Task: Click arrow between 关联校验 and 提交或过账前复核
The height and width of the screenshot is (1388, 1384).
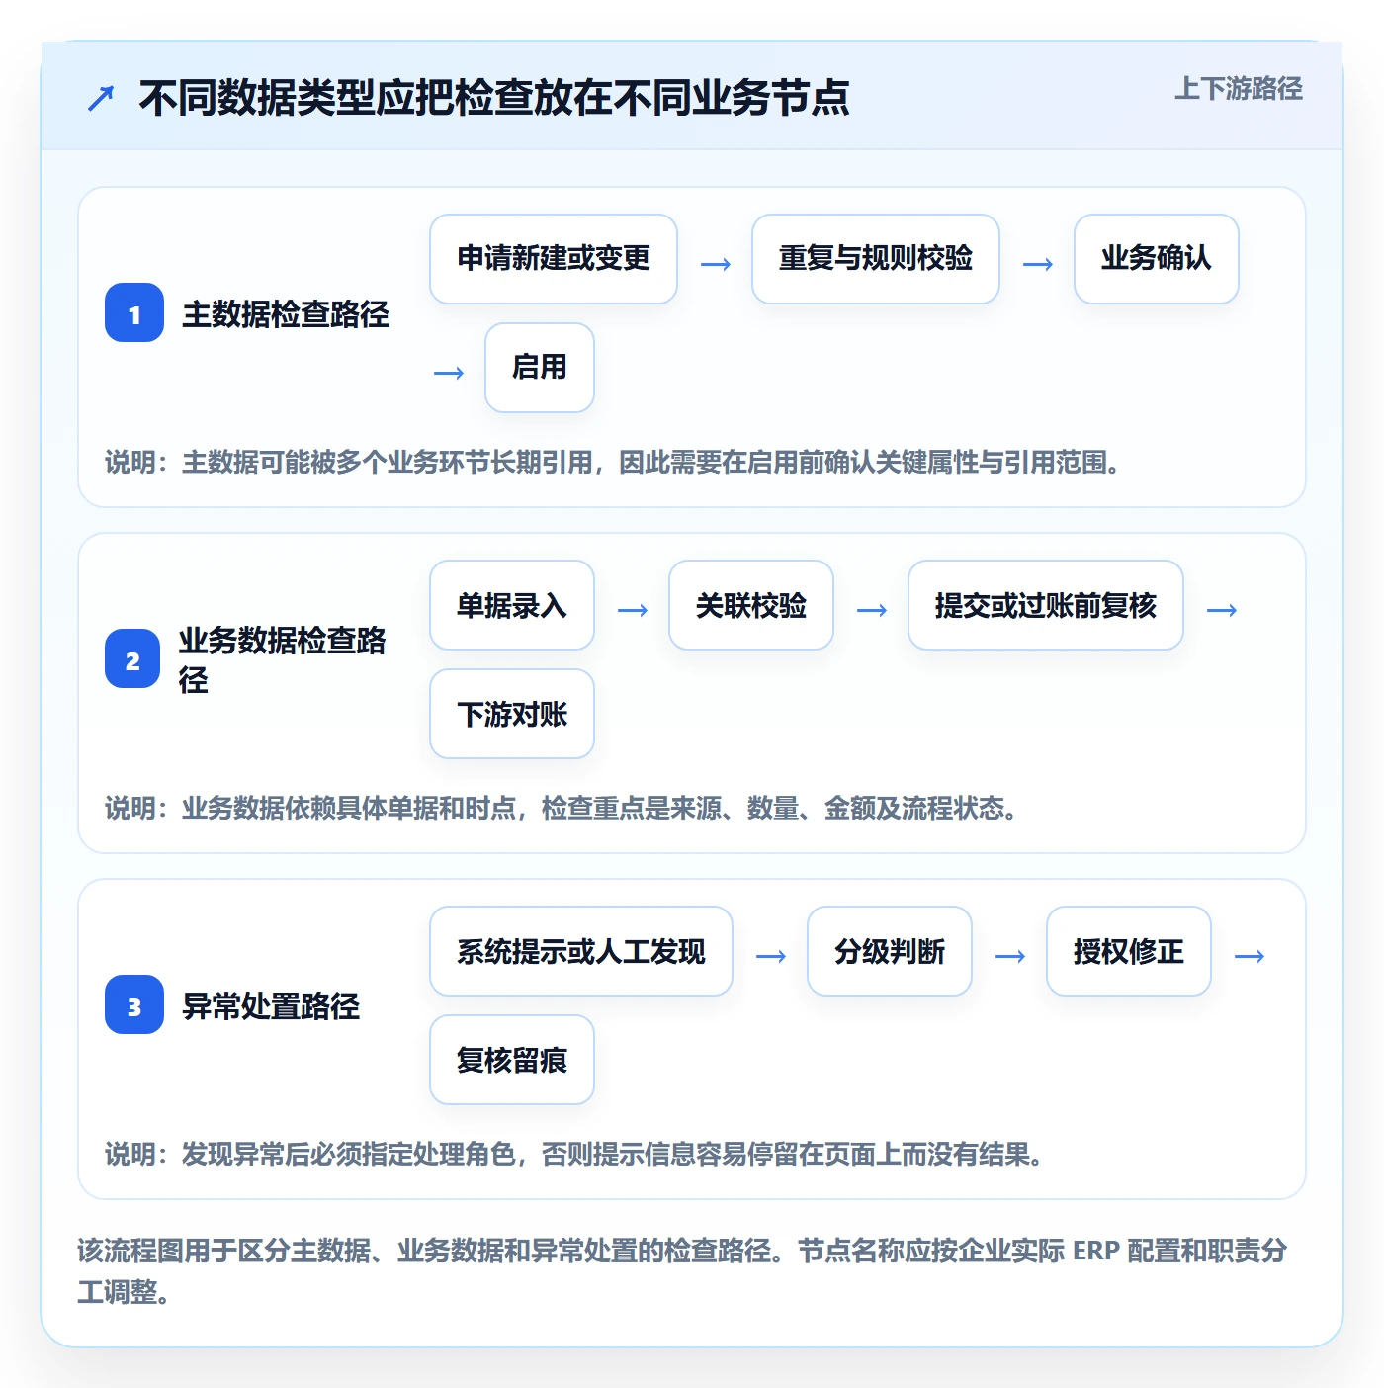Action: [x=872, y=610]
